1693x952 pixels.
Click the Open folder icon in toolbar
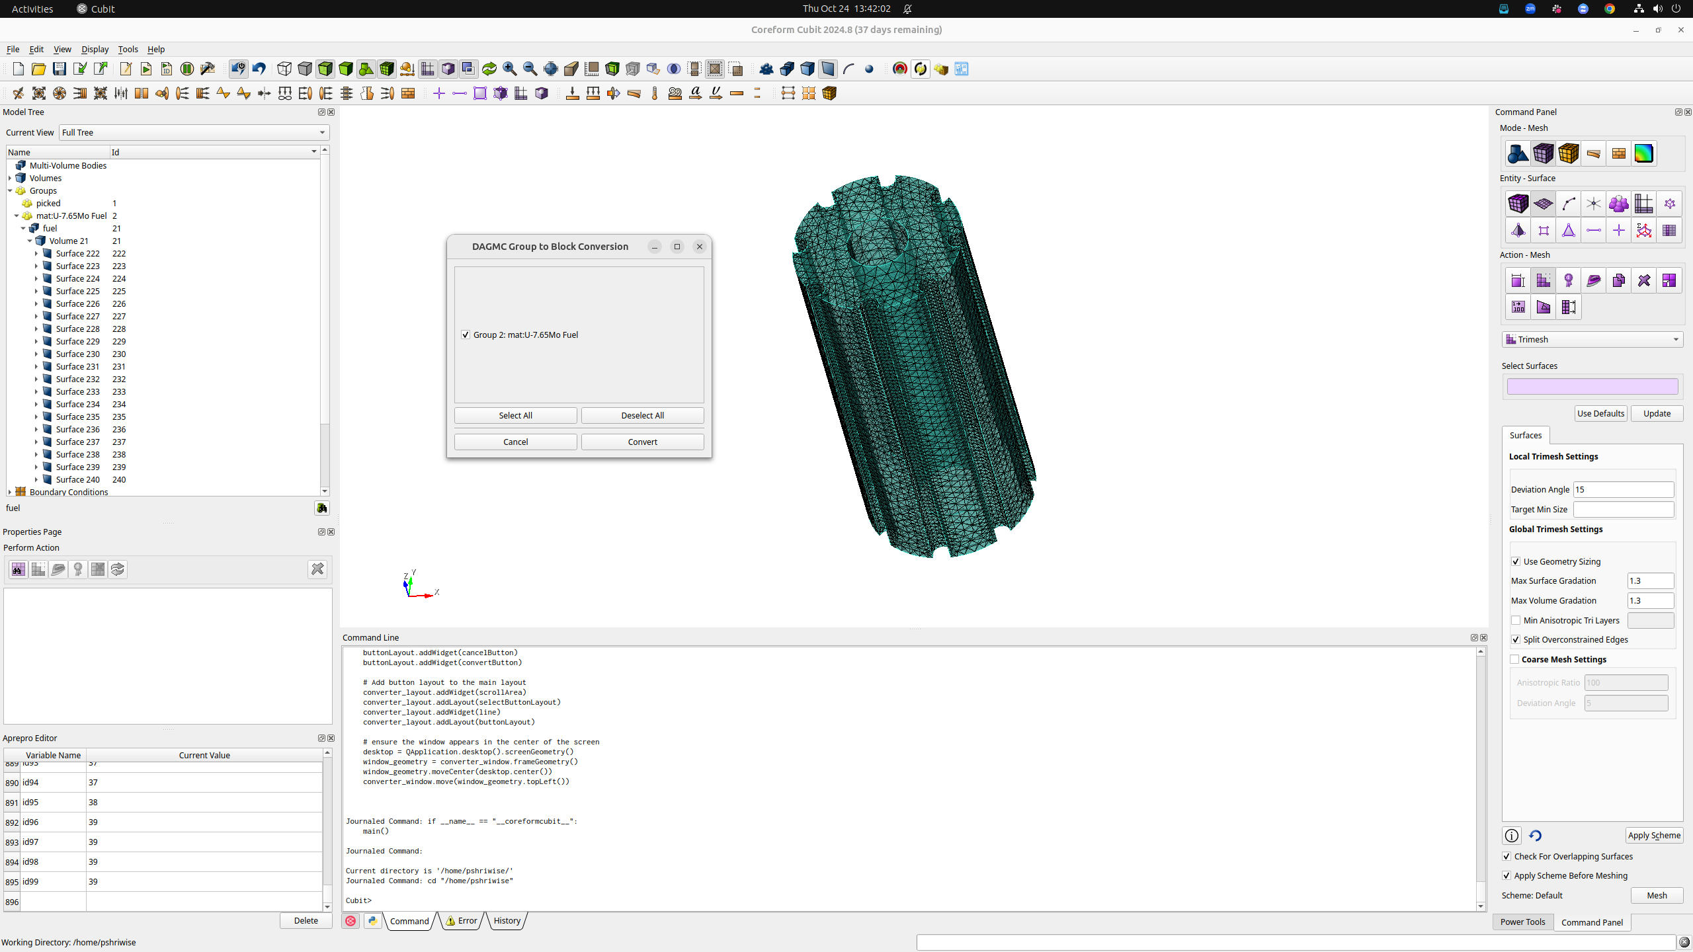(39, 69)
